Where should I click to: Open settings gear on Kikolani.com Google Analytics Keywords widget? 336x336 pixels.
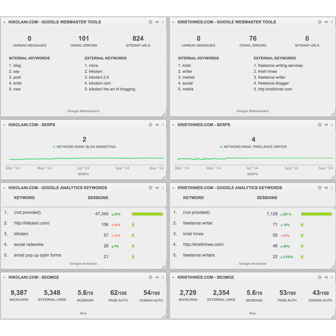[x=151, y=188]
